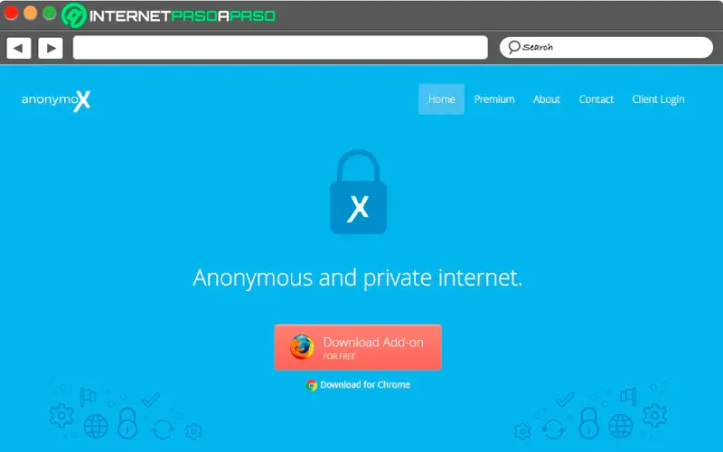The image size is (723, 452).
Task: Click the Firefox icon on download button
Action: click(302, 347)
